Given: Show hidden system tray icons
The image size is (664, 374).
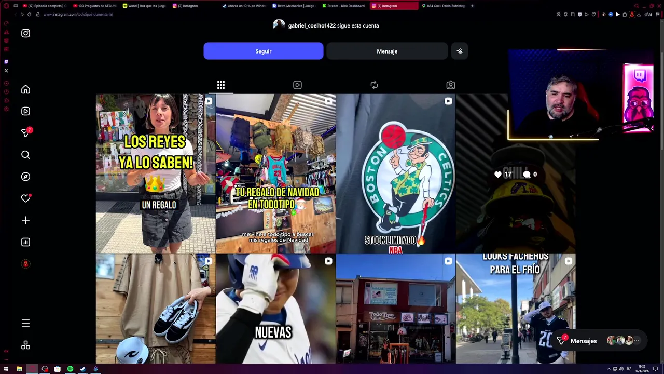Looking at the screenshot, I should [608, 369].
